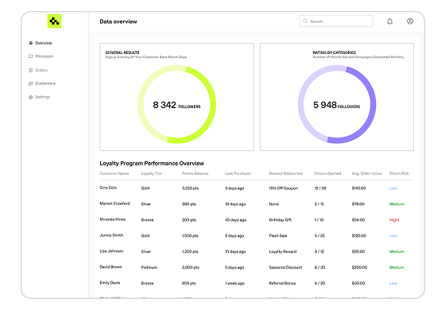Screen dimensions: 445x310
Task: Click the green app logo icon
Action: pyautogui.click(x=54, y=21)
